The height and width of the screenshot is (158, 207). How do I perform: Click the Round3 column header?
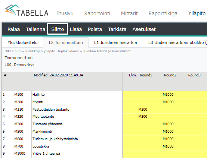[x=194, y=75]
